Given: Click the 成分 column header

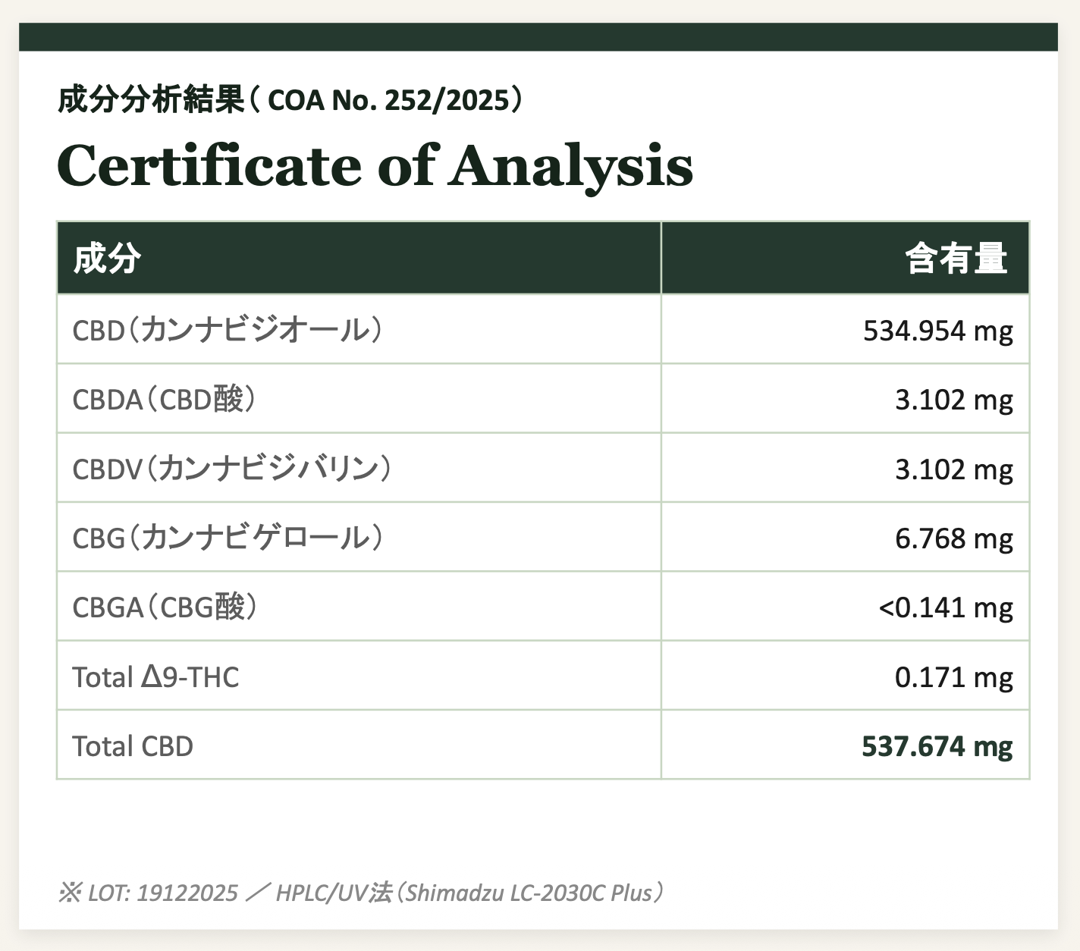Looking at the screenshot, I should pyautogui.click(x=107, y=259).
